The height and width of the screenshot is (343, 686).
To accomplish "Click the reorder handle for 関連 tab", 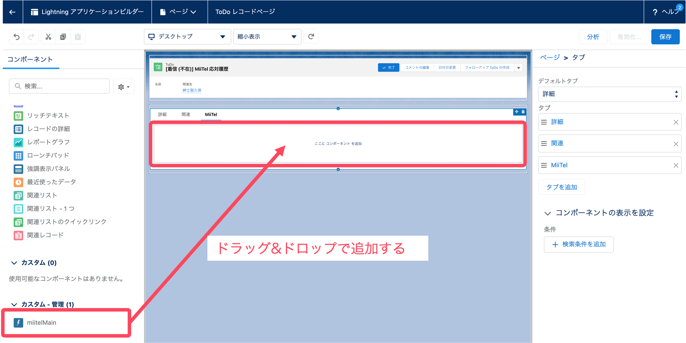I will (544, 144).
